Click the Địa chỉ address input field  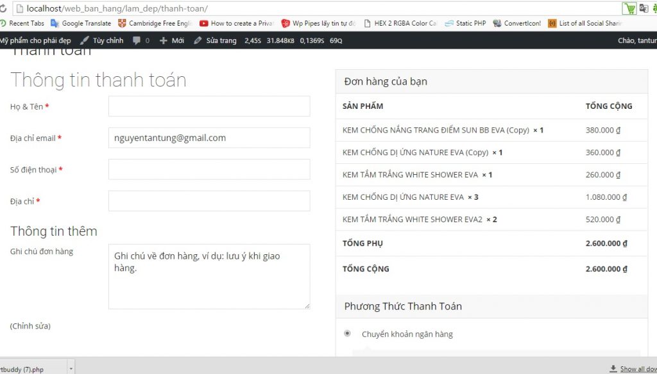coord(209,201)
